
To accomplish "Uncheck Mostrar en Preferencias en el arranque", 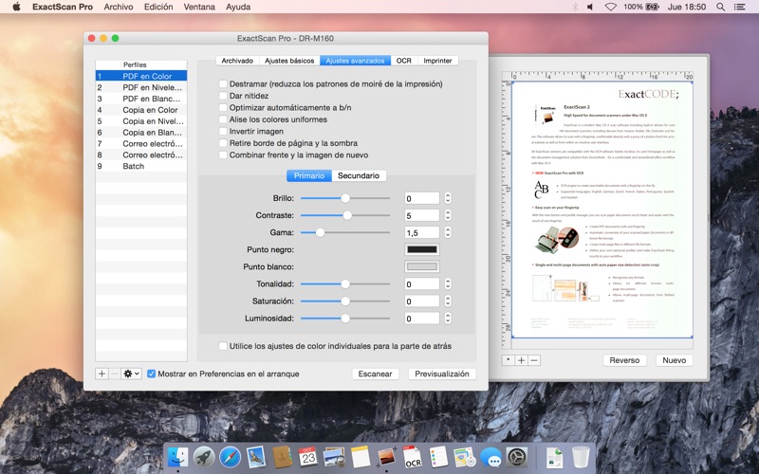I will point(152,374).
